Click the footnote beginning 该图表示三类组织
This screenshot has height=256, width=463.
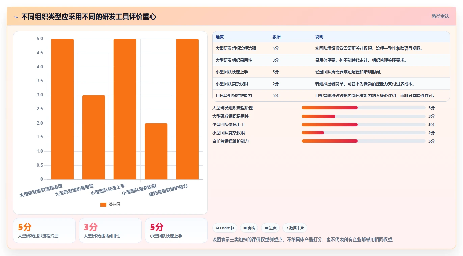303,240
